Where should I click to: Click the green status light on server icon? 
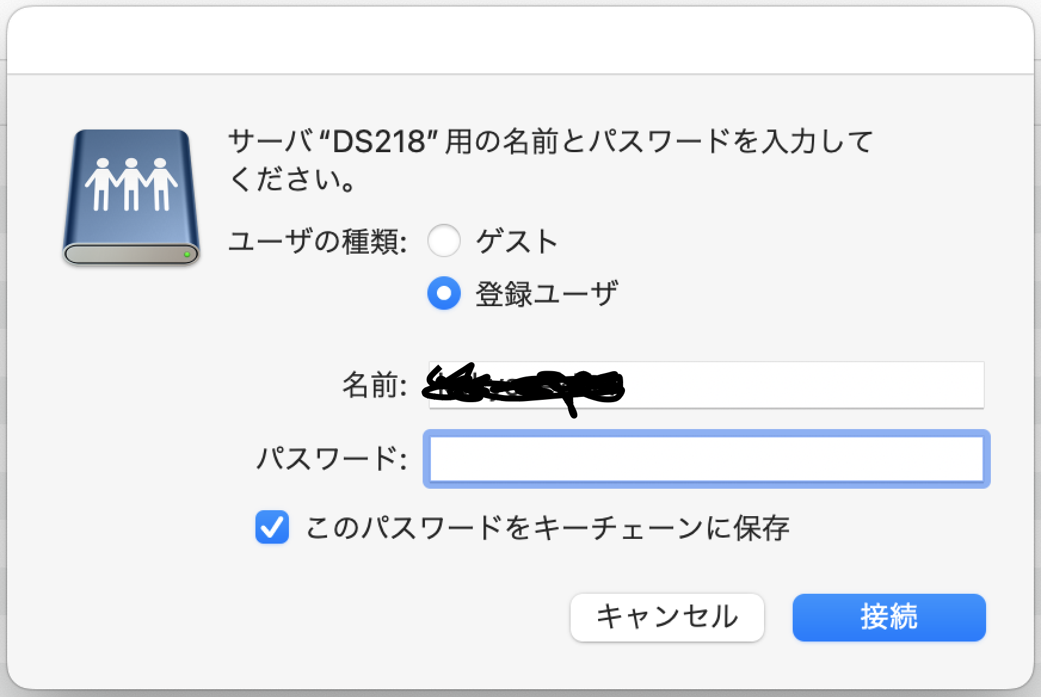pos(187,254)
